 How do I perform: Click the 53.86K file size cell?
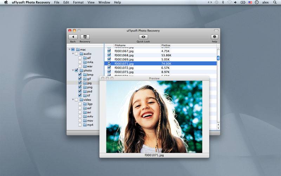click(x=166, y=55)
